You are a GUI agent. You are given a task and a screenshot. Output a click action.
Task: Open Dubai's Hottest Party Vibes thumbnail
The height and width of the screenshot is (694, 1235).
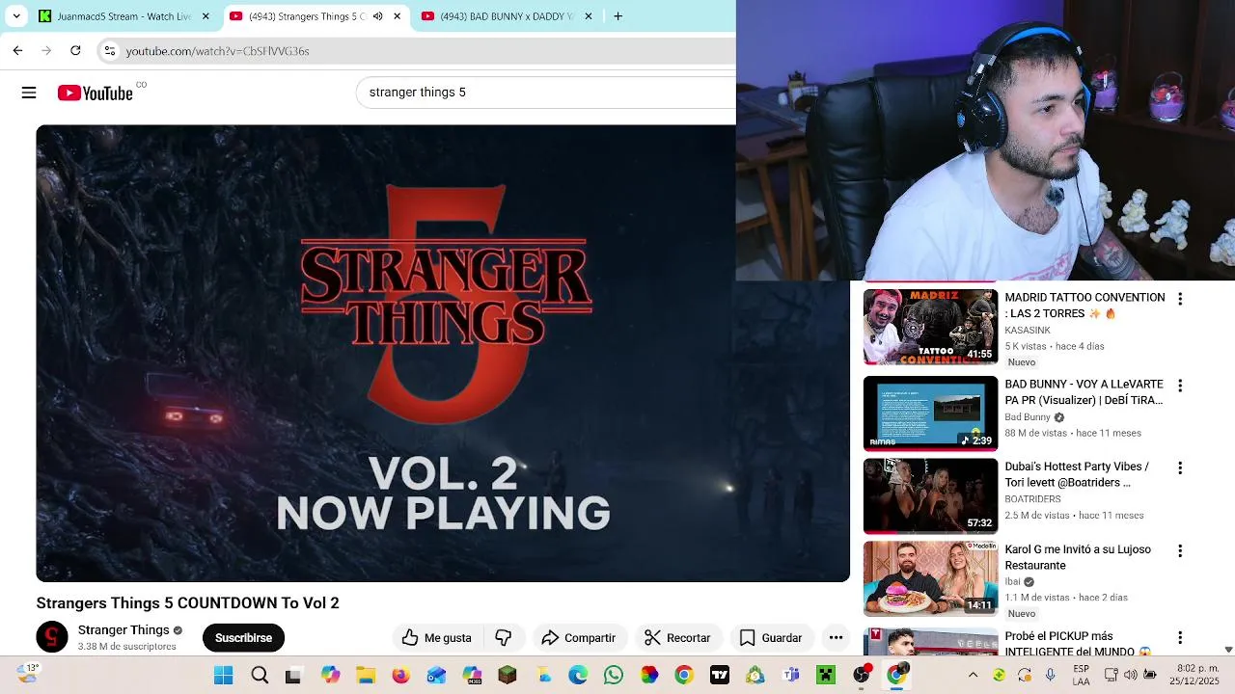[x=930, y=495]
